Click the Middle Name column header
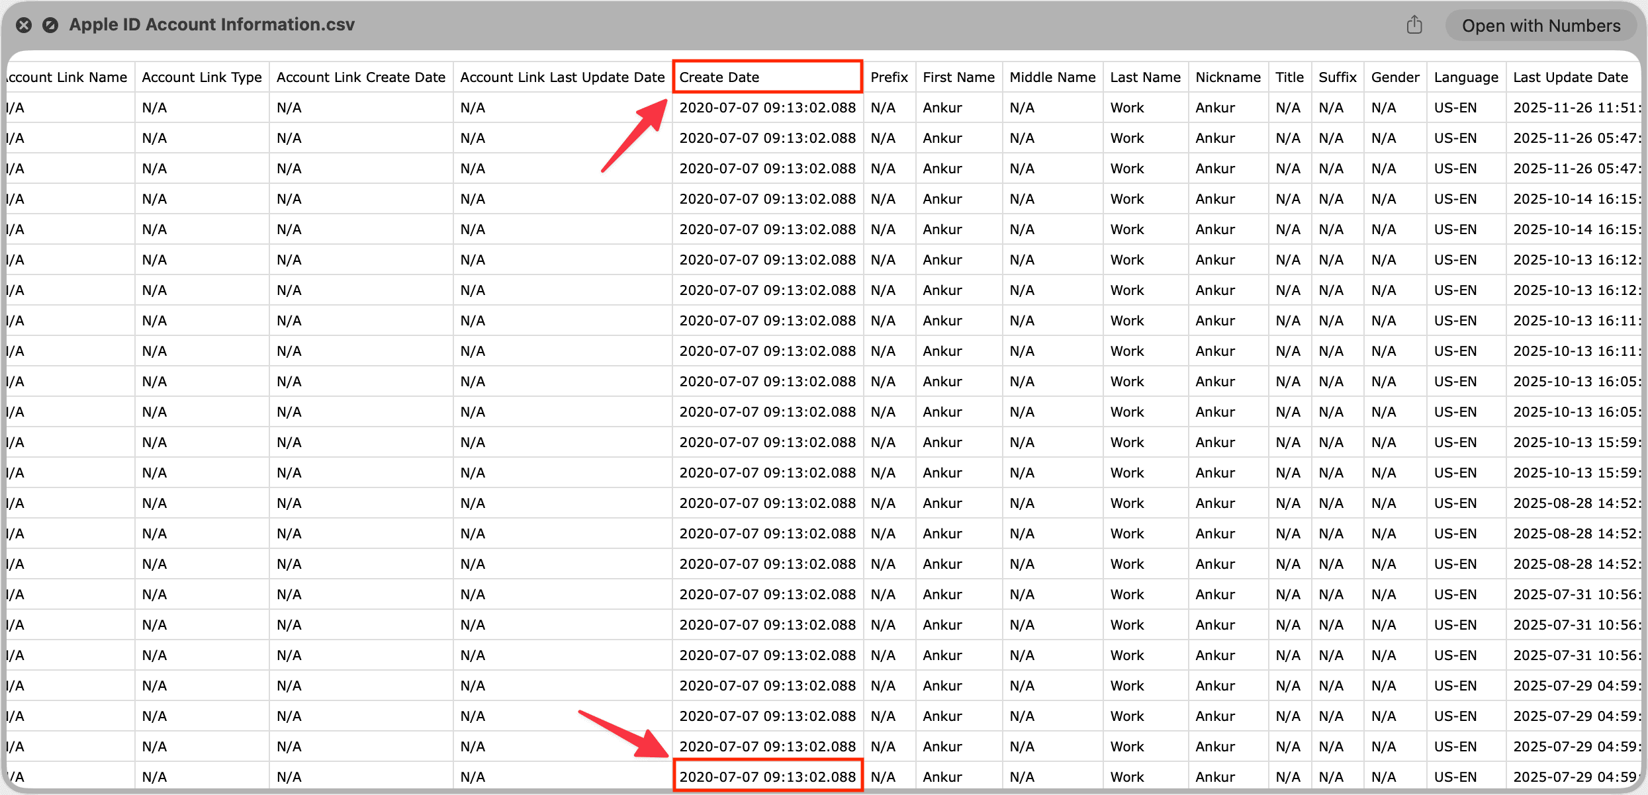This screenshot has width=1648, height=795. point(1052,77)
